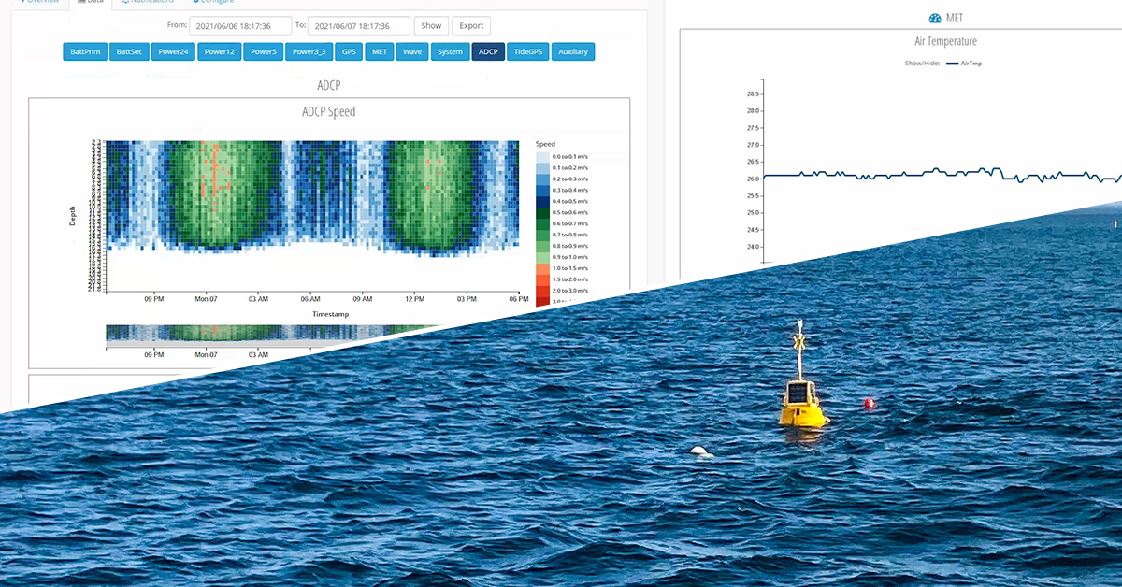The image size is (1122, 587).
Task: Click the MET gauge icon beside the panel title
Action: click(x=934, y=18)
